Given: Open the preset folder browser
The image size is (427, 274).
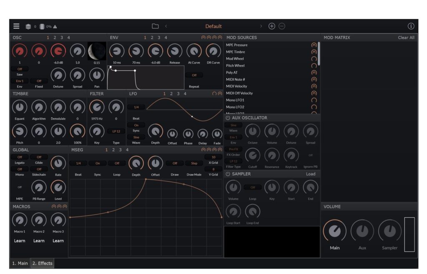Looking at the screenshot, I should click(x=155, y=26).
